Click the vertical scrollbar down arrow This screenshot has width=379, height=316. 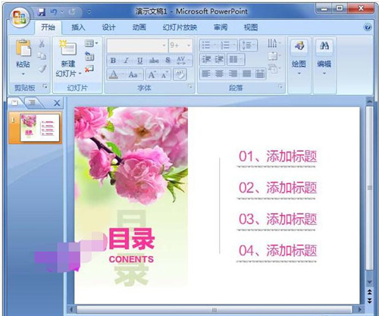click(369, 282)
